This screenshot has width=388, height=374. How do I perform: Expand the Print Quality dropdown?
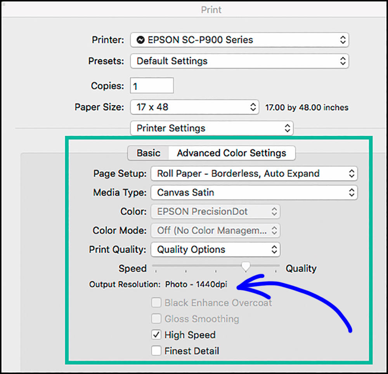pos(215,249)
